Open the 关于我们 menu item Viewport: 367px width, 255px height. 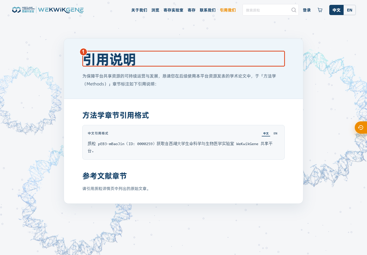[139, 10]
